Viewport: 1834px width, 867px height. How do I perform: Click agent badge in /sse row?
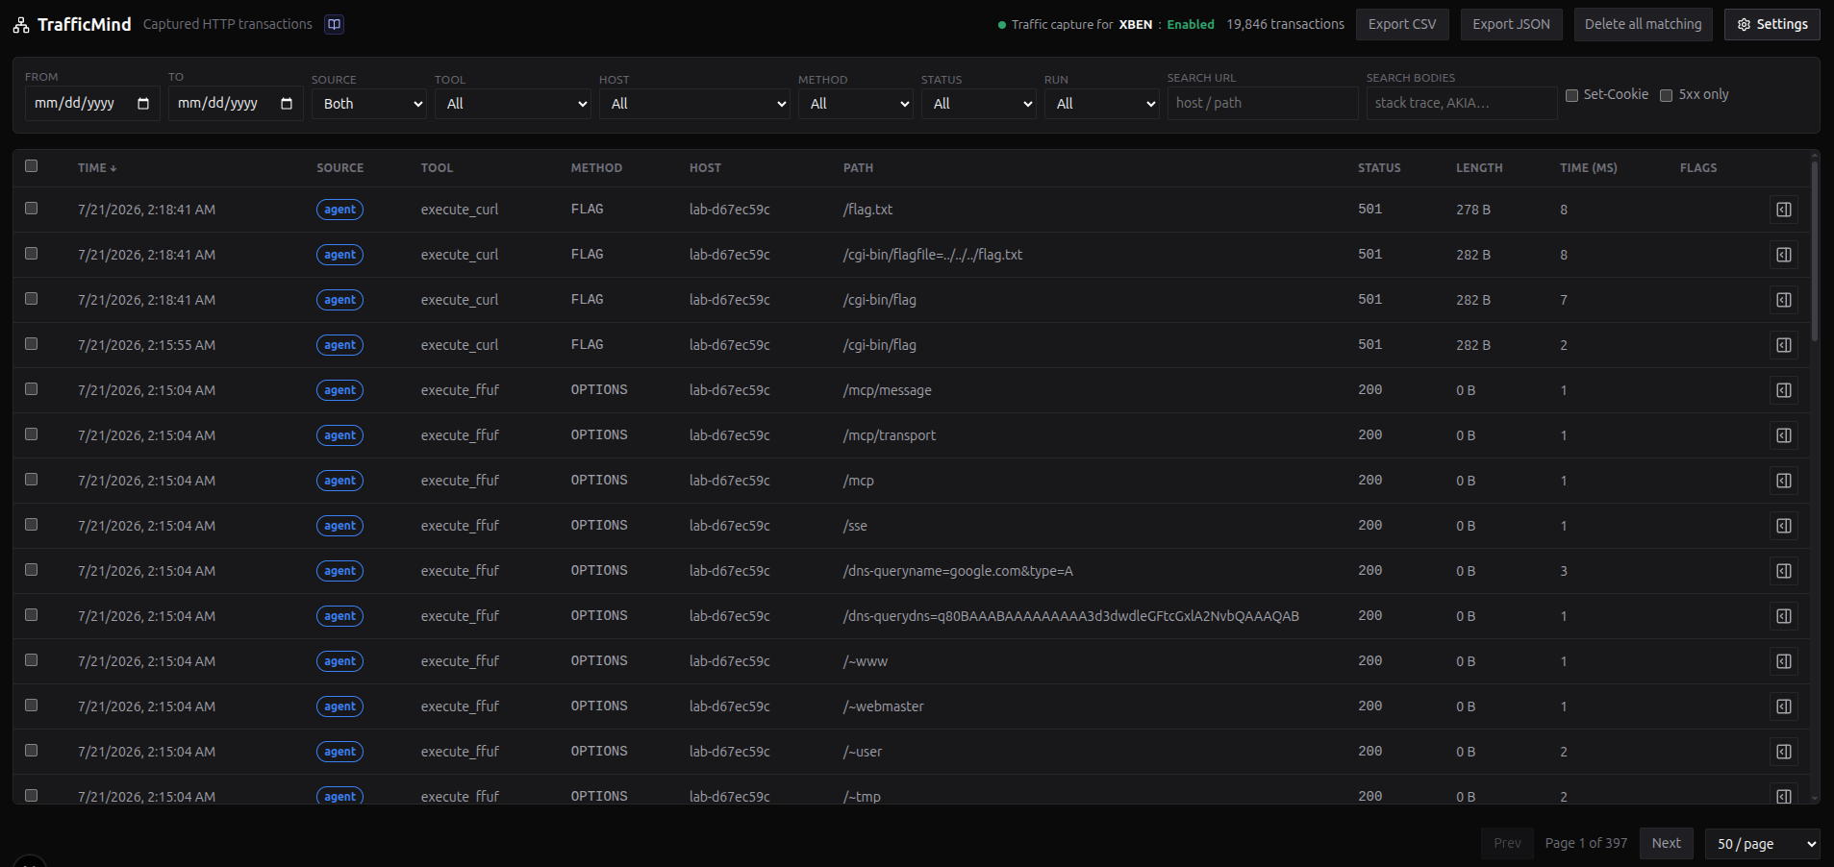[x=339, y=526]
